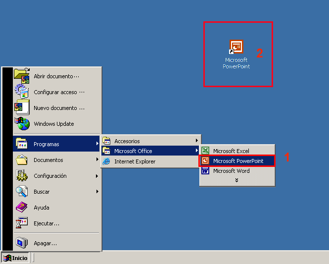Viewport: 329px width, 264px height.
Task: Click the Ejecutar run icon
Action: 22,223
